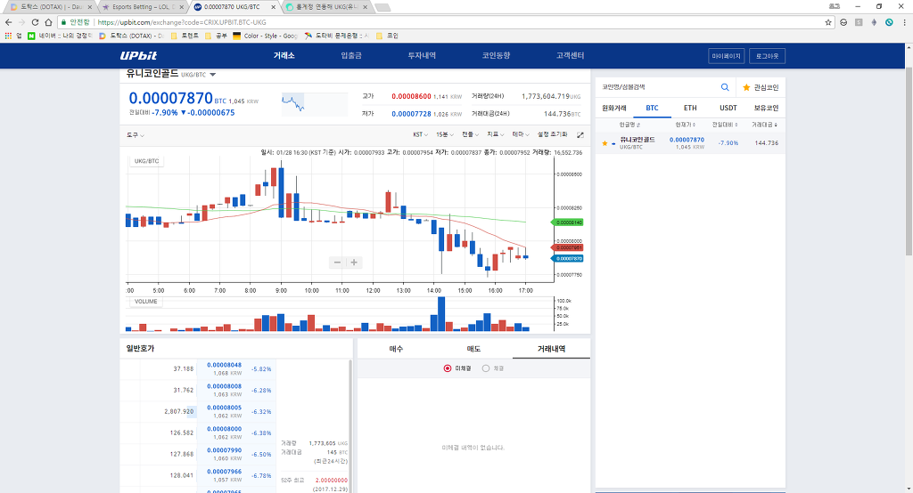
Task: Open the 거래내역 tab
Action: 551,349
